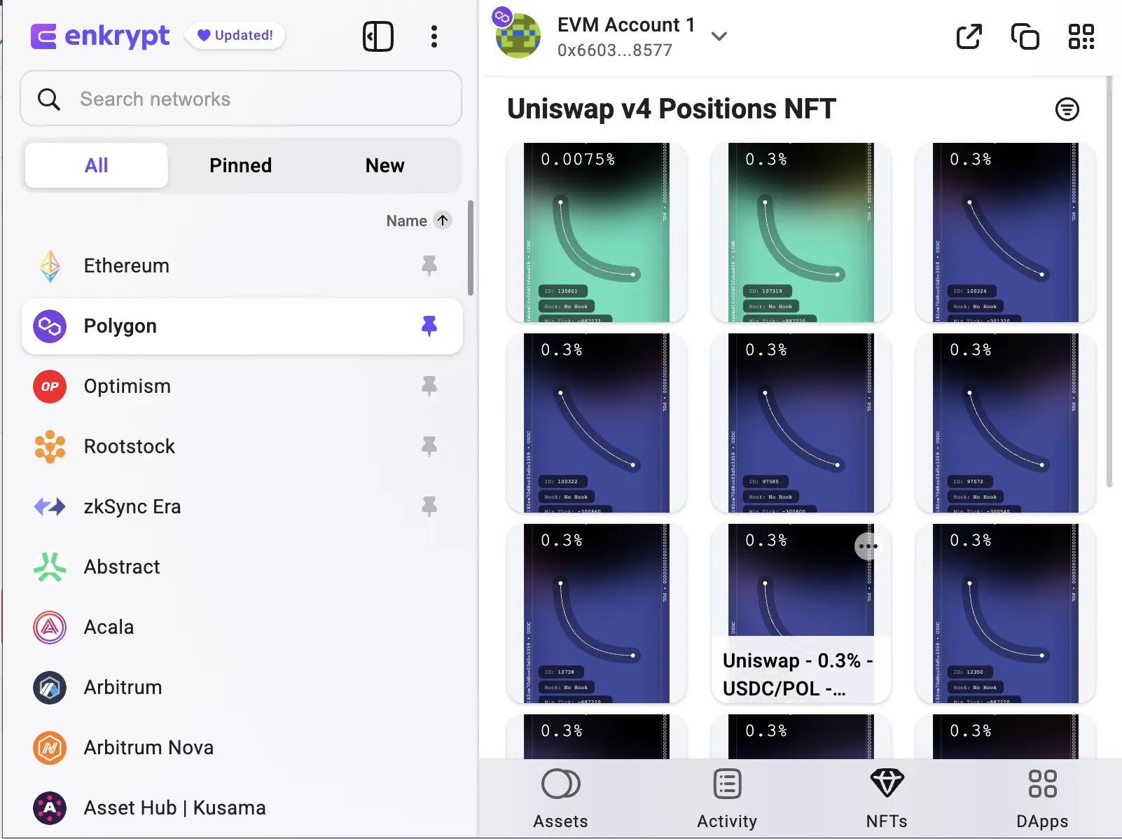Open NFT thumbnail with ID 100324
1122x839 pixels.
tap(1006, 233)
